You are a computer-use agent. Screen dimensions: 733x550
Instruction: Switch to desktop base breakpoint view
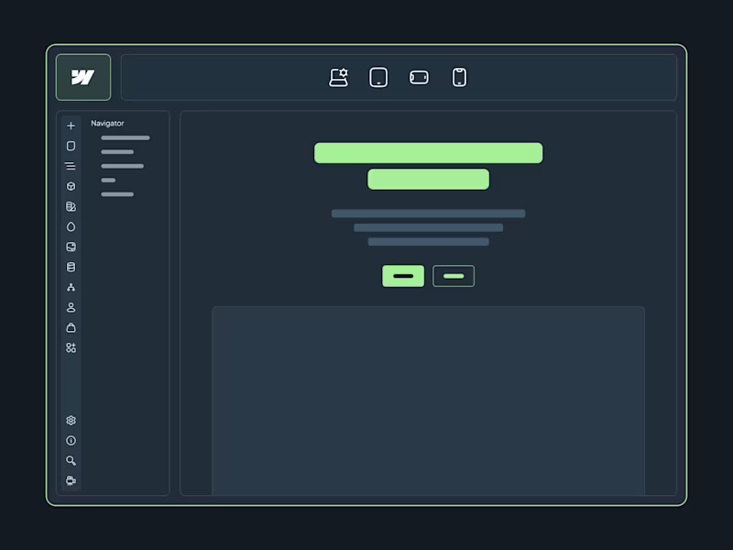click(x=338, y=78)
